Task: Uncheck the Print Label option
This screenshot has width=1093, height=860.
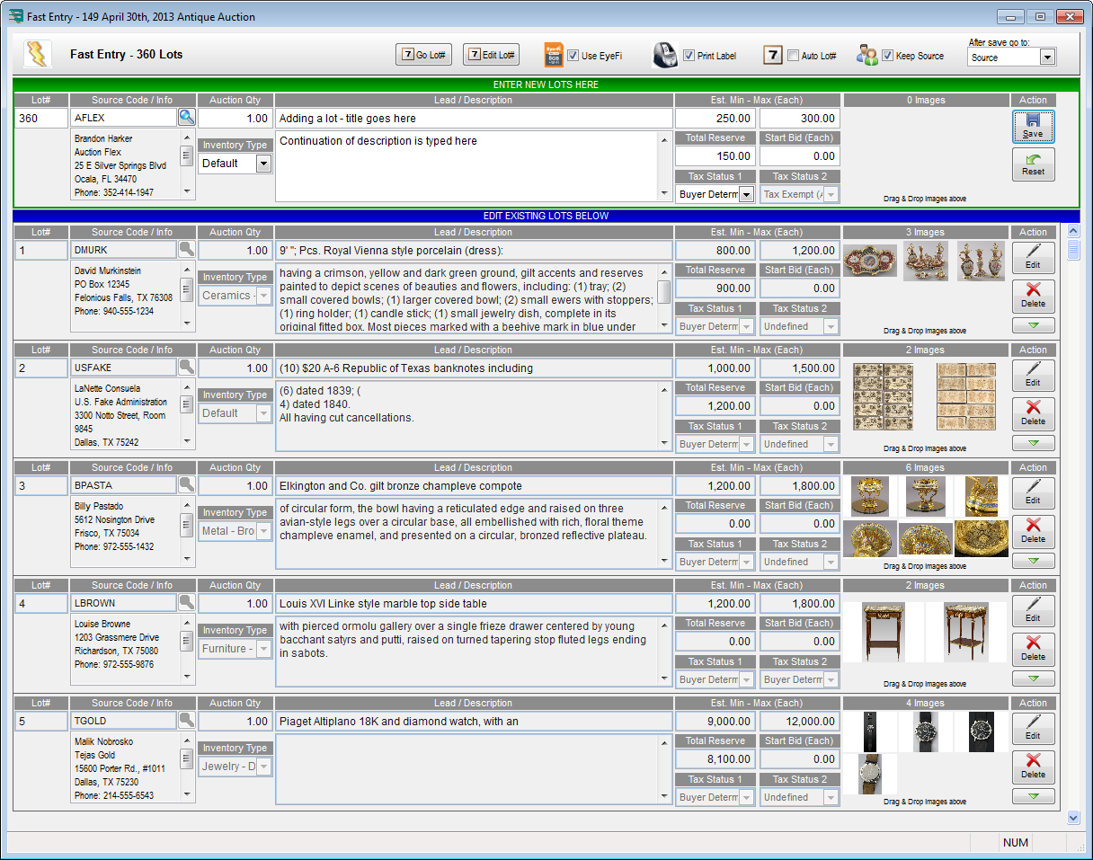Action: click(689, 56)
